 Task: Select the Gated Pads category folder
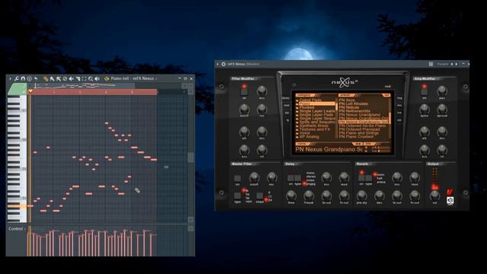pos(310,100)
